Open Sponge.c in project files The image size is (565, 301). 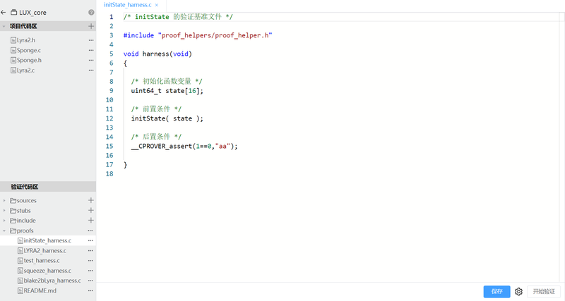(25, 50)
